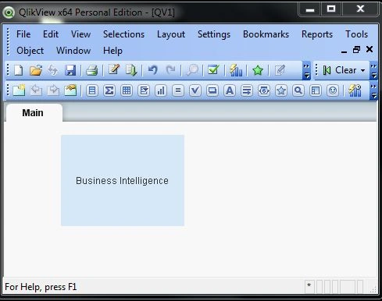382x301 pixels.
Task: Click the grayed Refresh arrows icon
Action: click(53, 70)
